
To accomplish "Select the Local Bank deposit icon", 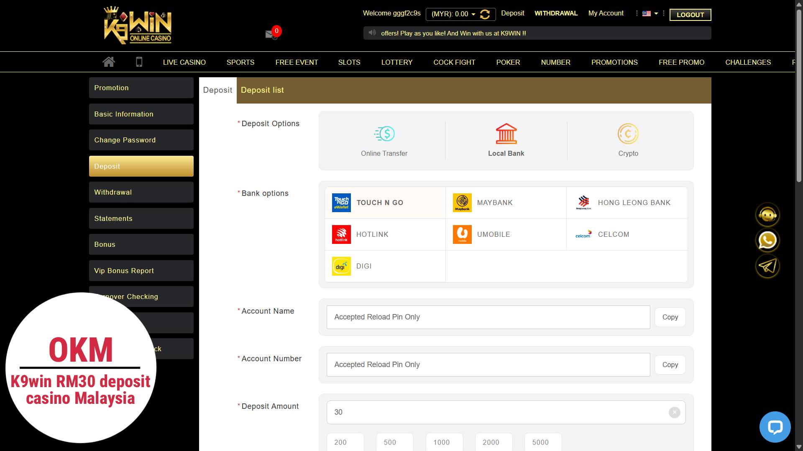I will tap(506, 134).
